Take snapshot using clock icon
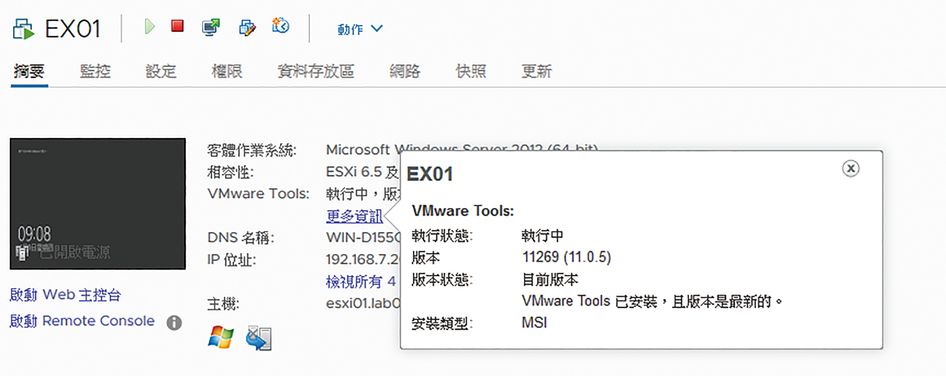946x376 pixels. pyautogui.click(x=281, y=26)
